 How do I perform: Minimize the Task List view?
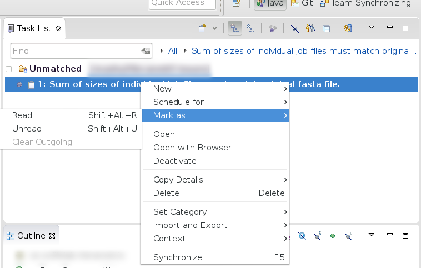(x=390, y=27)
